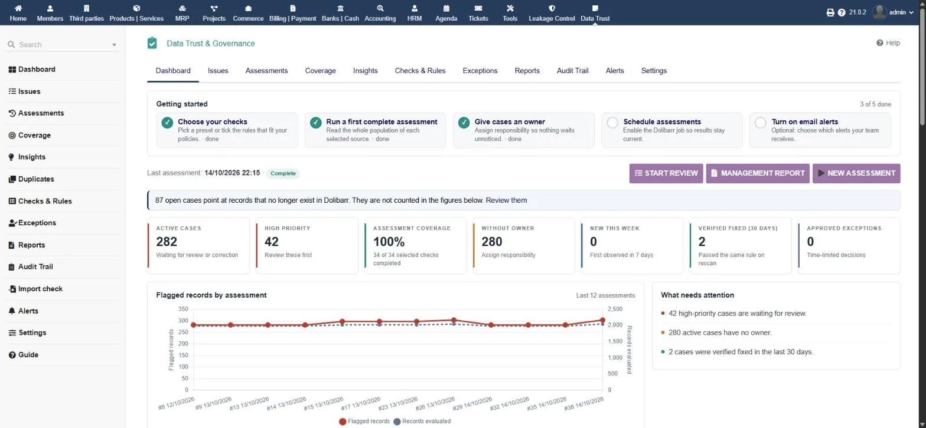Click the Choose your checks done checkmark
The height and width of the screenshot is (428, 926).
(167, 123)
